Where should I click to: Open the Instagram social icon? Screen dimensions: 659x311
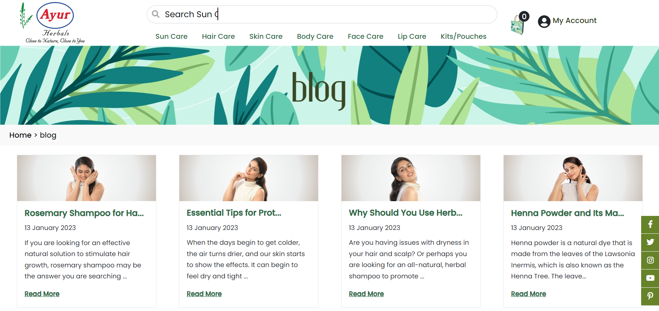coord(650,260)
